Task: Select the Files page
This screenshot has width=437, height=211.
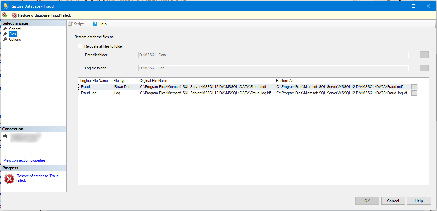Action: click(12, 34)
